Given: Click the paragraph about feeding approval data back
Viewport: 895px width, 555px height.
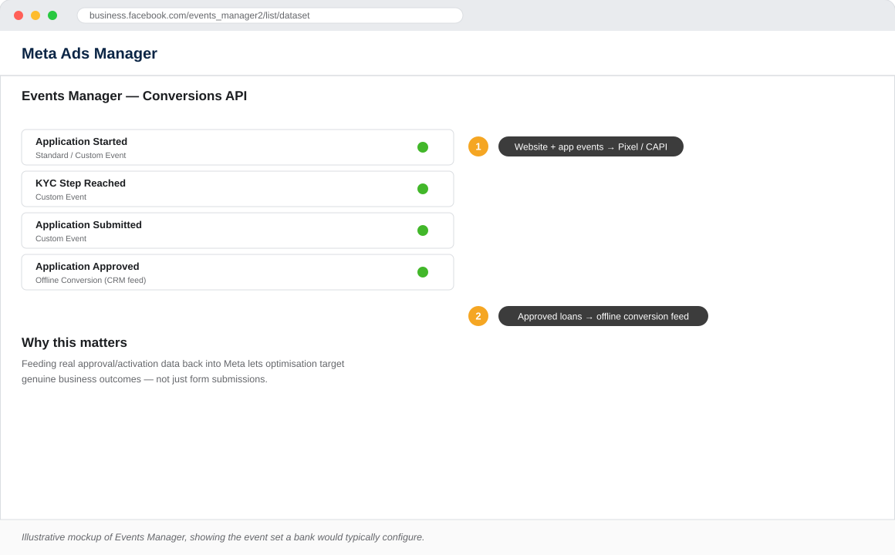Looking at the screenshot, I should coord(183,372).
